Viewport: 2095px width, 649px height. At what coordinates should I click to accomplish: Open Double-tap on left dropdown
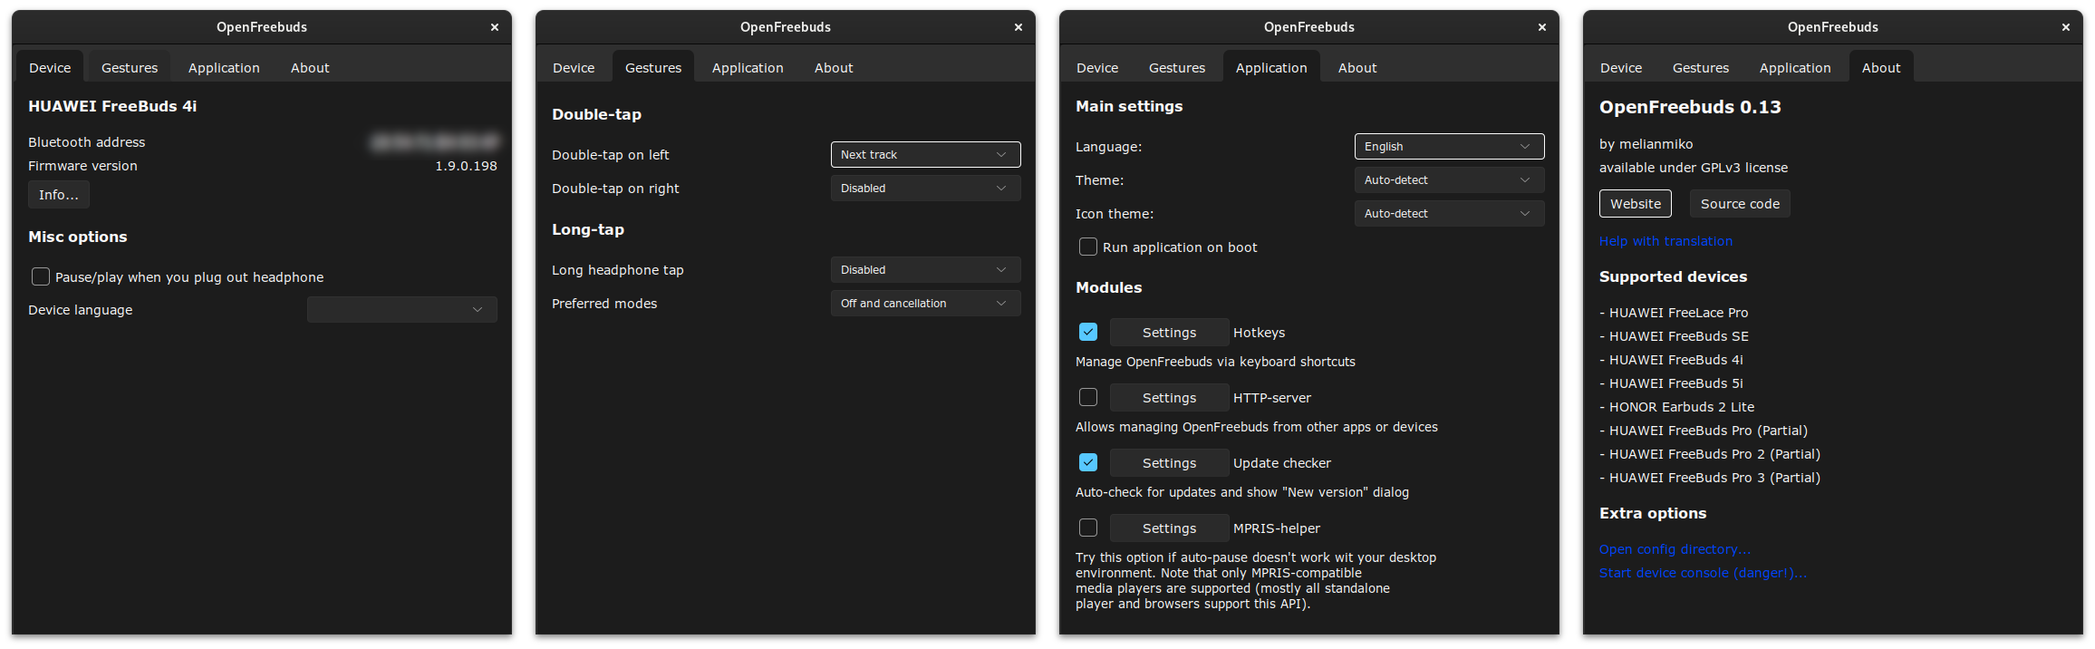926,154
